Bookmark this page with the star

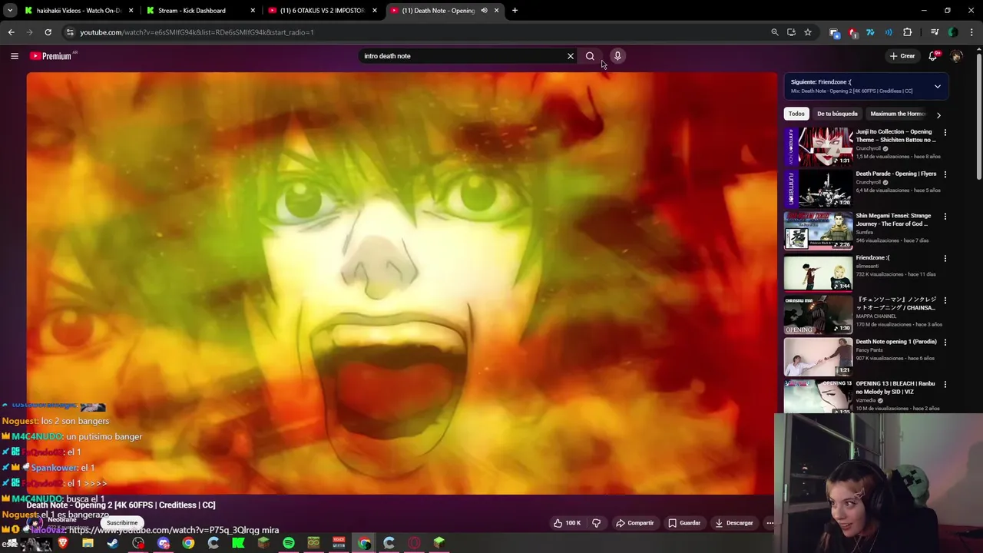[x=808, y=32]
